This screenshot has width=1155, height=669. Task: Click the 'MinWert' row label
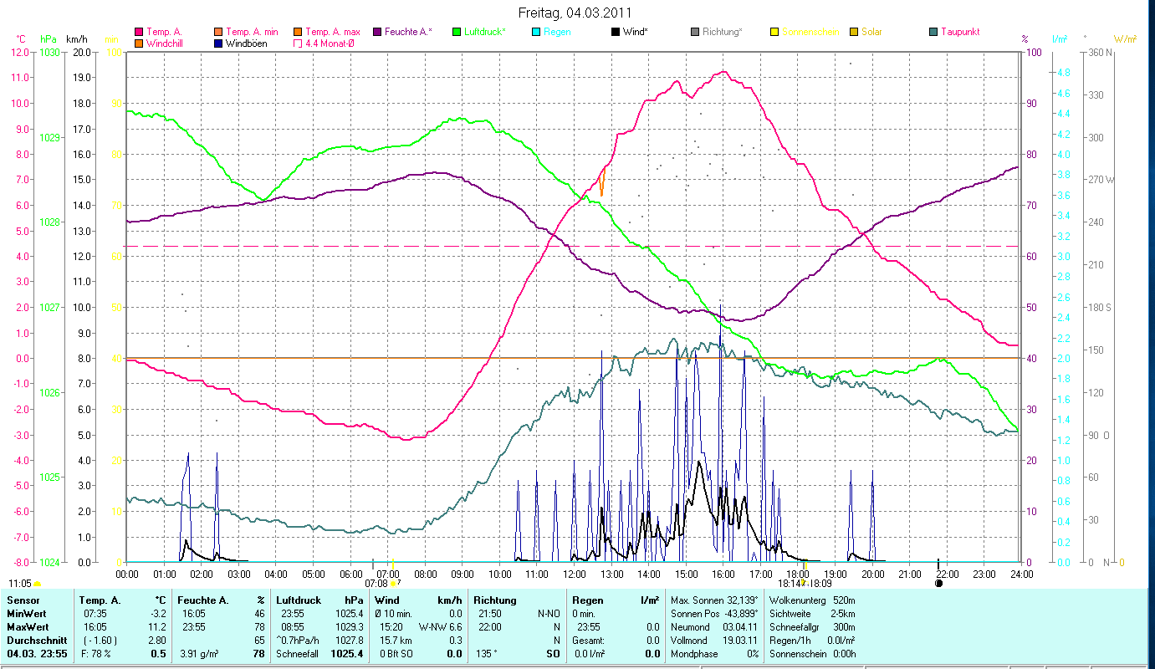pyautogui.click(x=26, y=614)
